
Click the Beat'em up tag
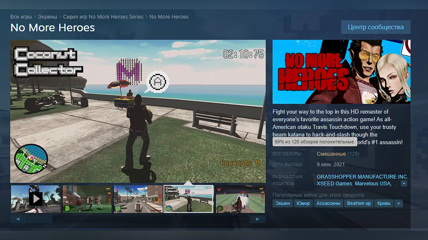click(359, 203)
